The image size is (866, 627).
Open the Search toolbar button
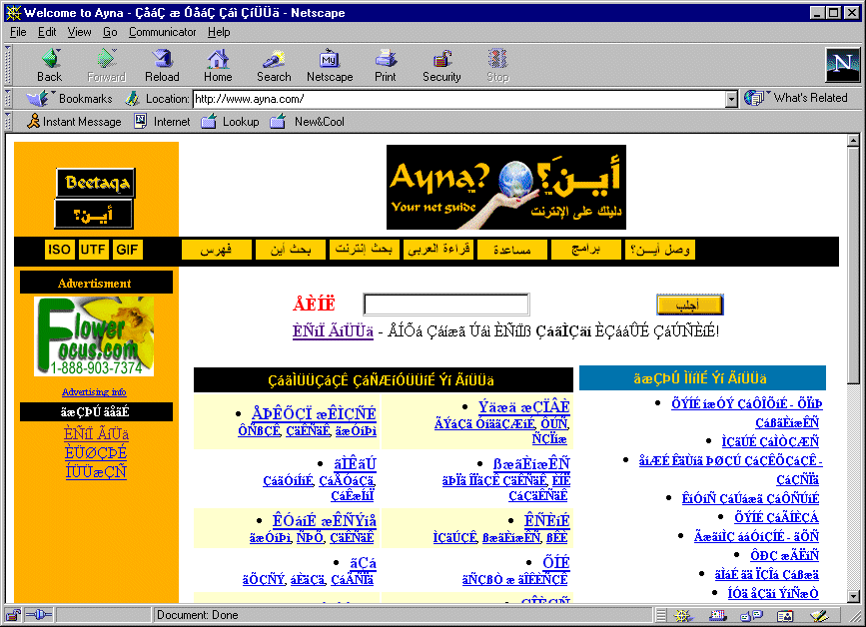click(274, 66)
